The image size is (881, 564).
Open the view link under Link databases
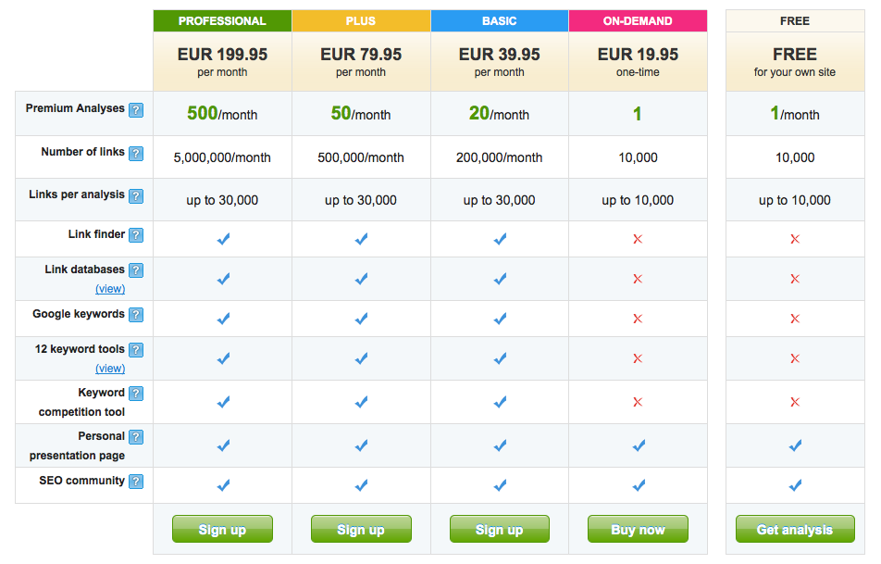110,288
